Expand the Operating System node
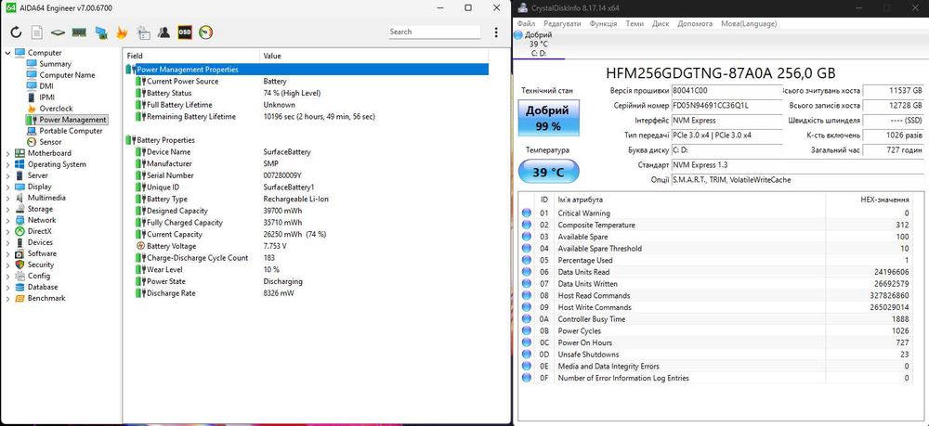929x426 pixels. (7, 164)
